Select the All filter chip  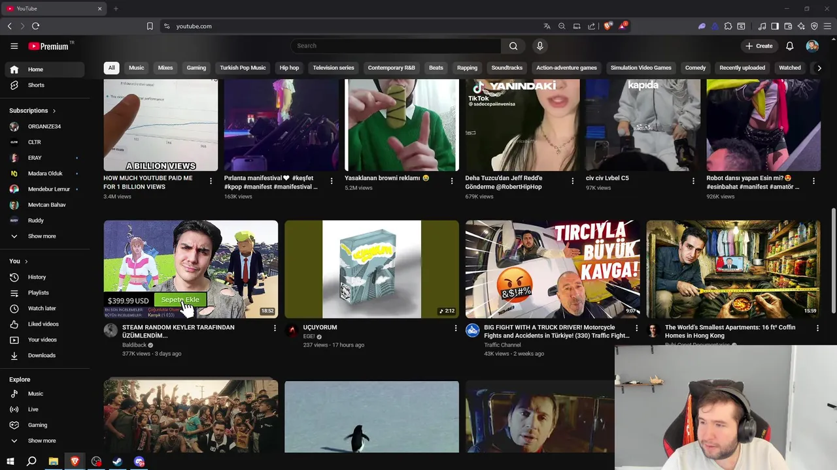(111, 68)
